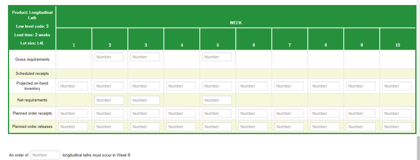Click Gross requirements field for week 5

217,57
